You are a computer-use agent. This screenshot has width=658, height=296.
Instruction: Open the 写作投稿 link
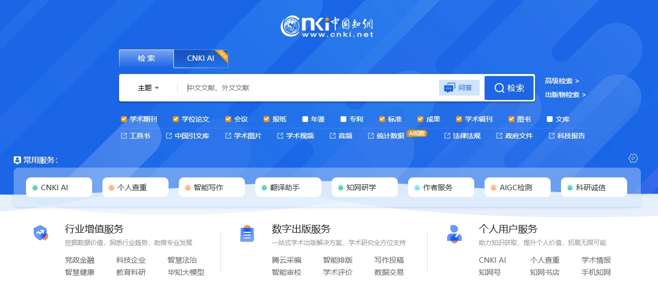tap(389, 260)
